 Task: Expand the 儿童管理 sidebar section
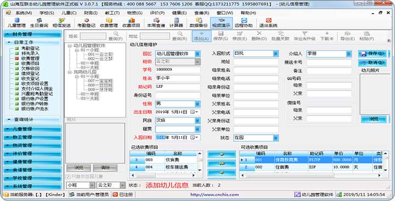(32, 129)
